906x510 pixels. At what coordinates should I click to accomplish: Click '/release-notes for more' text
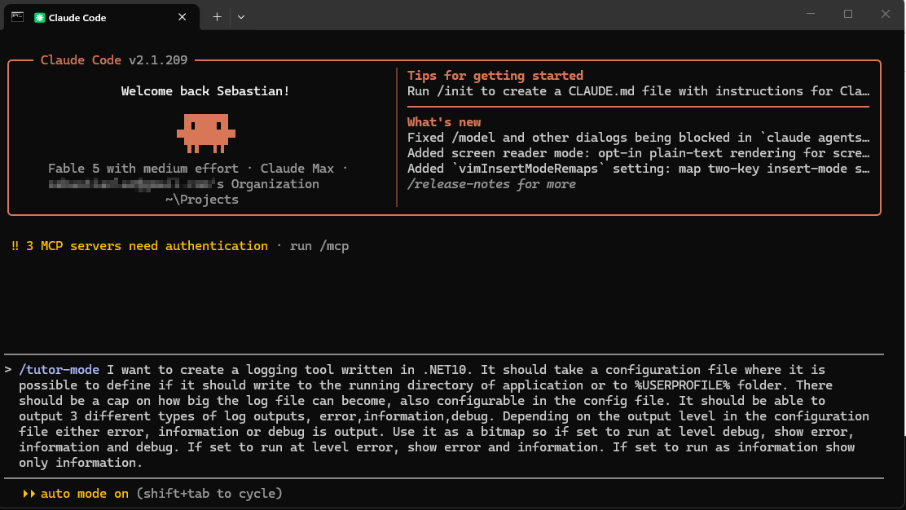[492, 184]
